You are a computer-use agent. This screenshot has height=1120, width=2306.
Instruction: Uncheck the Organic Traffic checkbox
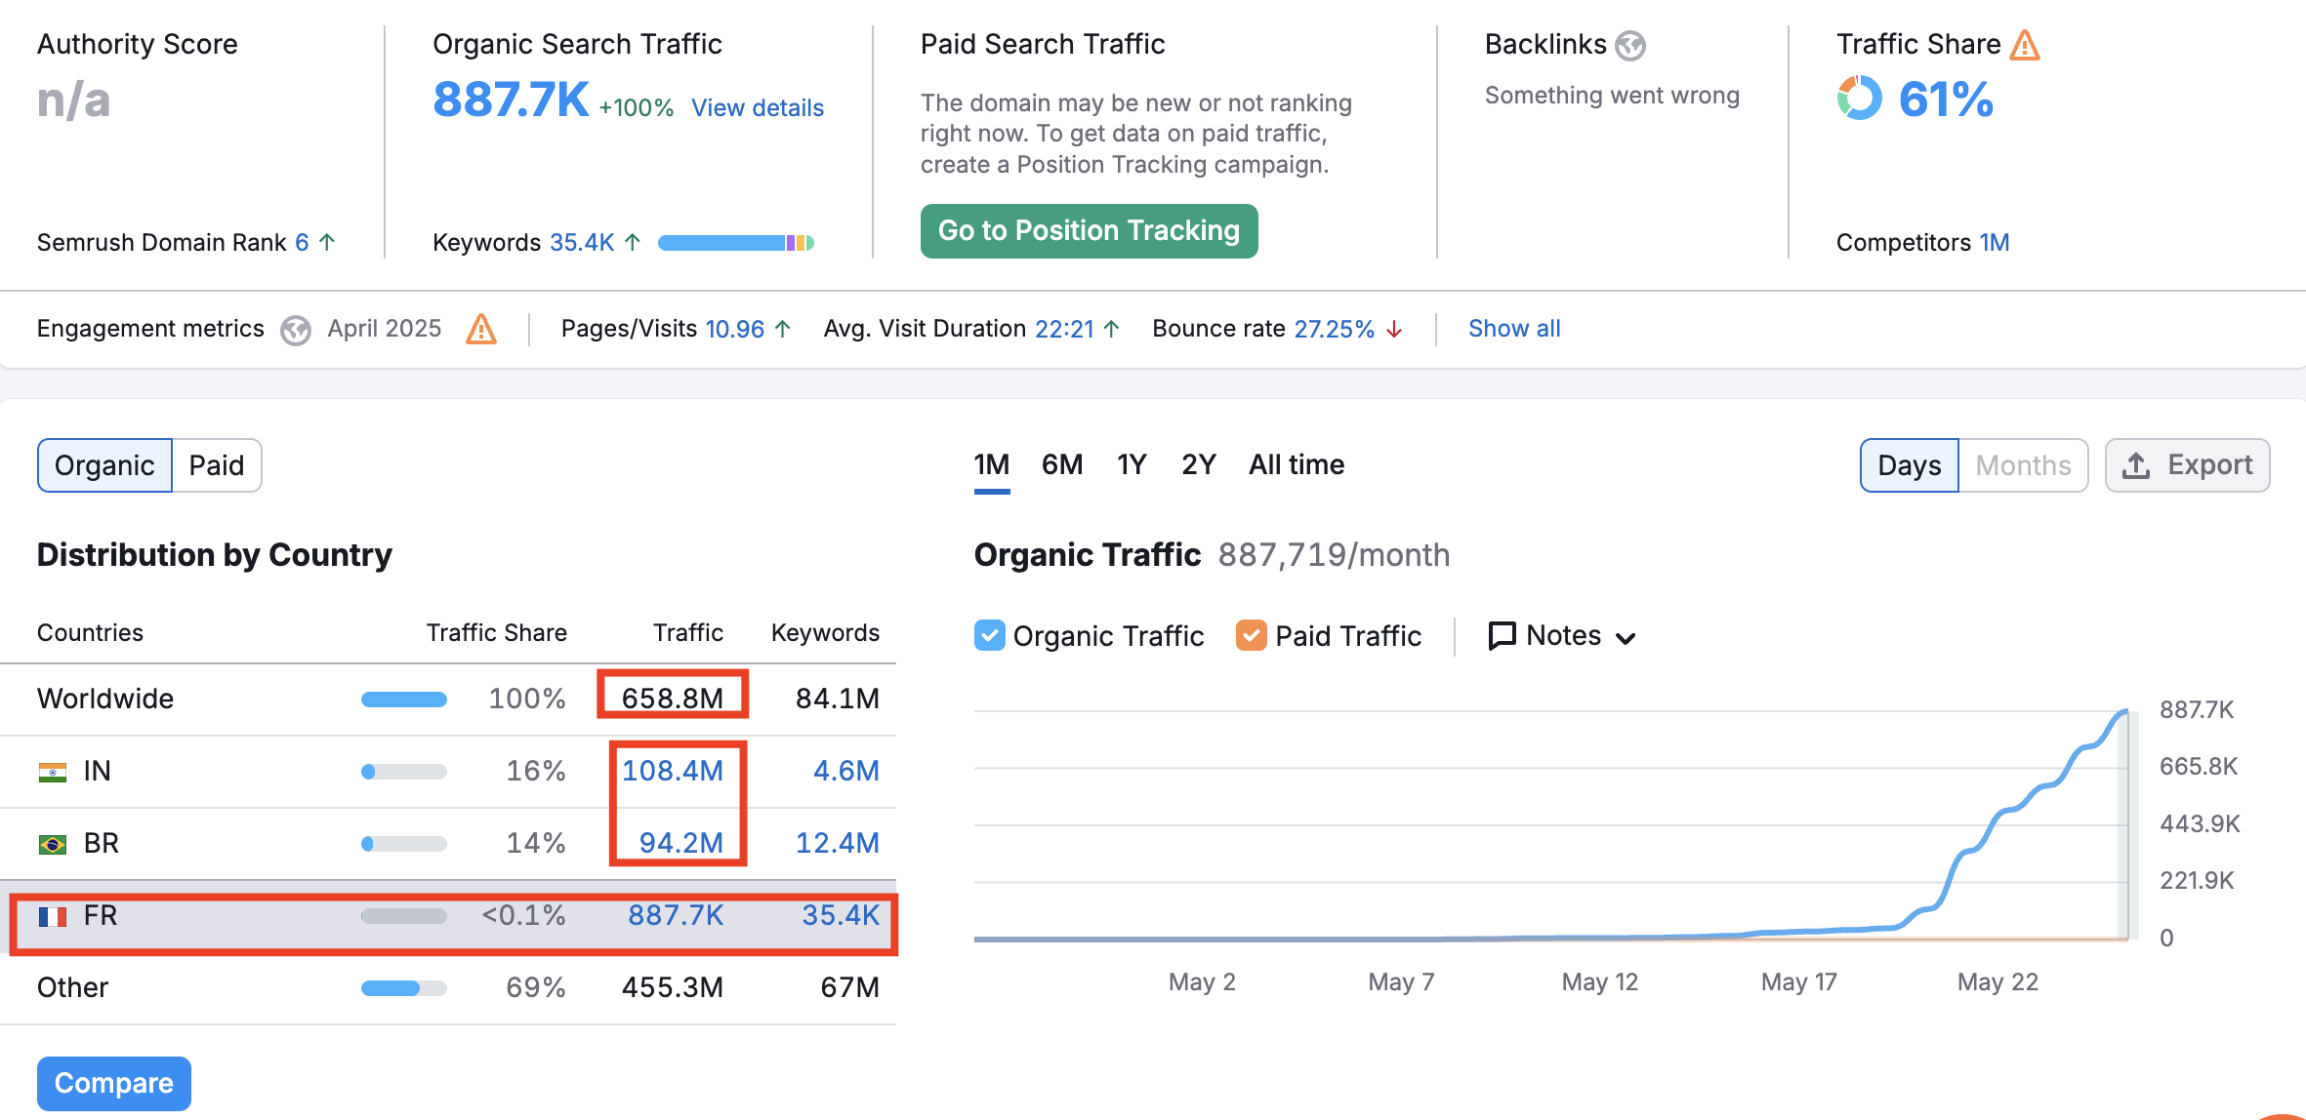(x=989, y=635)
